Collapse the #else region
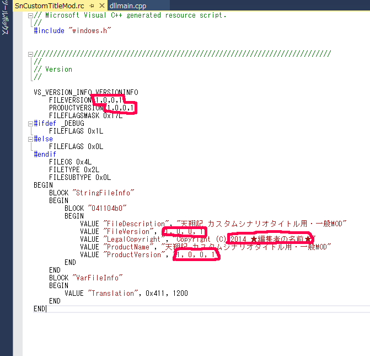 [30, 139]
